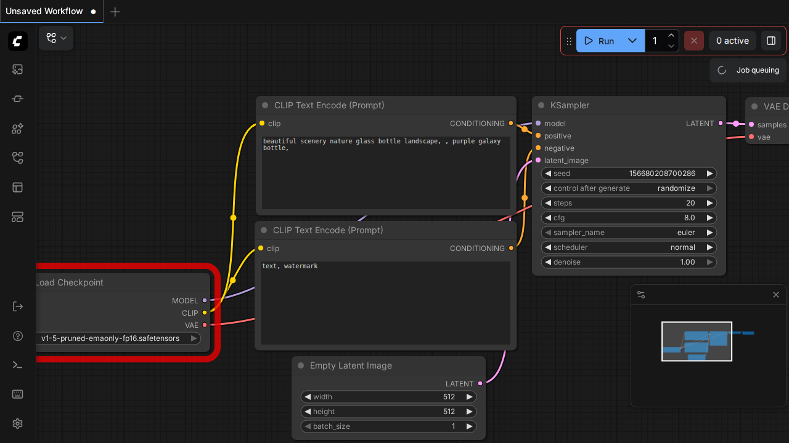Viewport: 789px width, 443px height.
Task: Open the console terminal icon
Action: [x=17, y=365]
